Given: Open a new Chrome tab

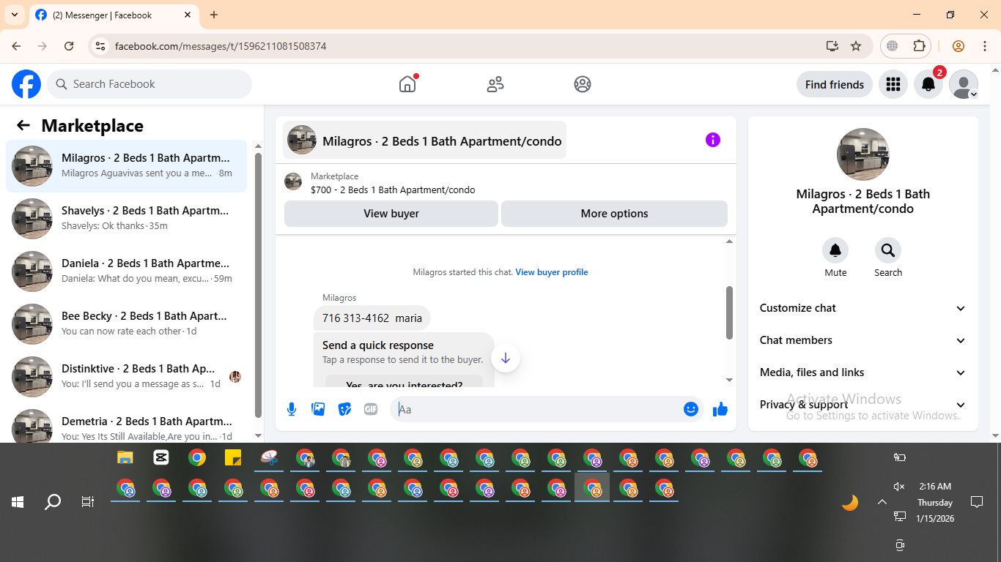Looking at the screenshot, I should [214, 15].
